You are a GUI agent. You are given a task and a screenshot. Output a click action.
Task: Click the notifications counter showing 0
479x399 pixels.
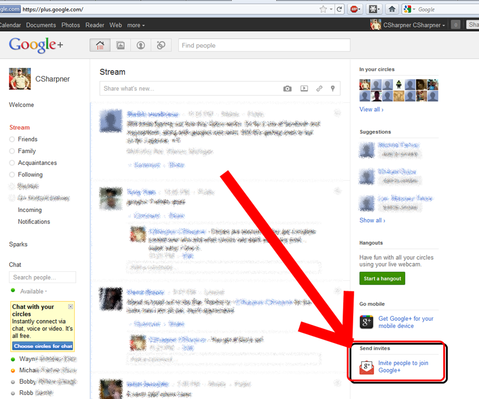click(456, 25)
